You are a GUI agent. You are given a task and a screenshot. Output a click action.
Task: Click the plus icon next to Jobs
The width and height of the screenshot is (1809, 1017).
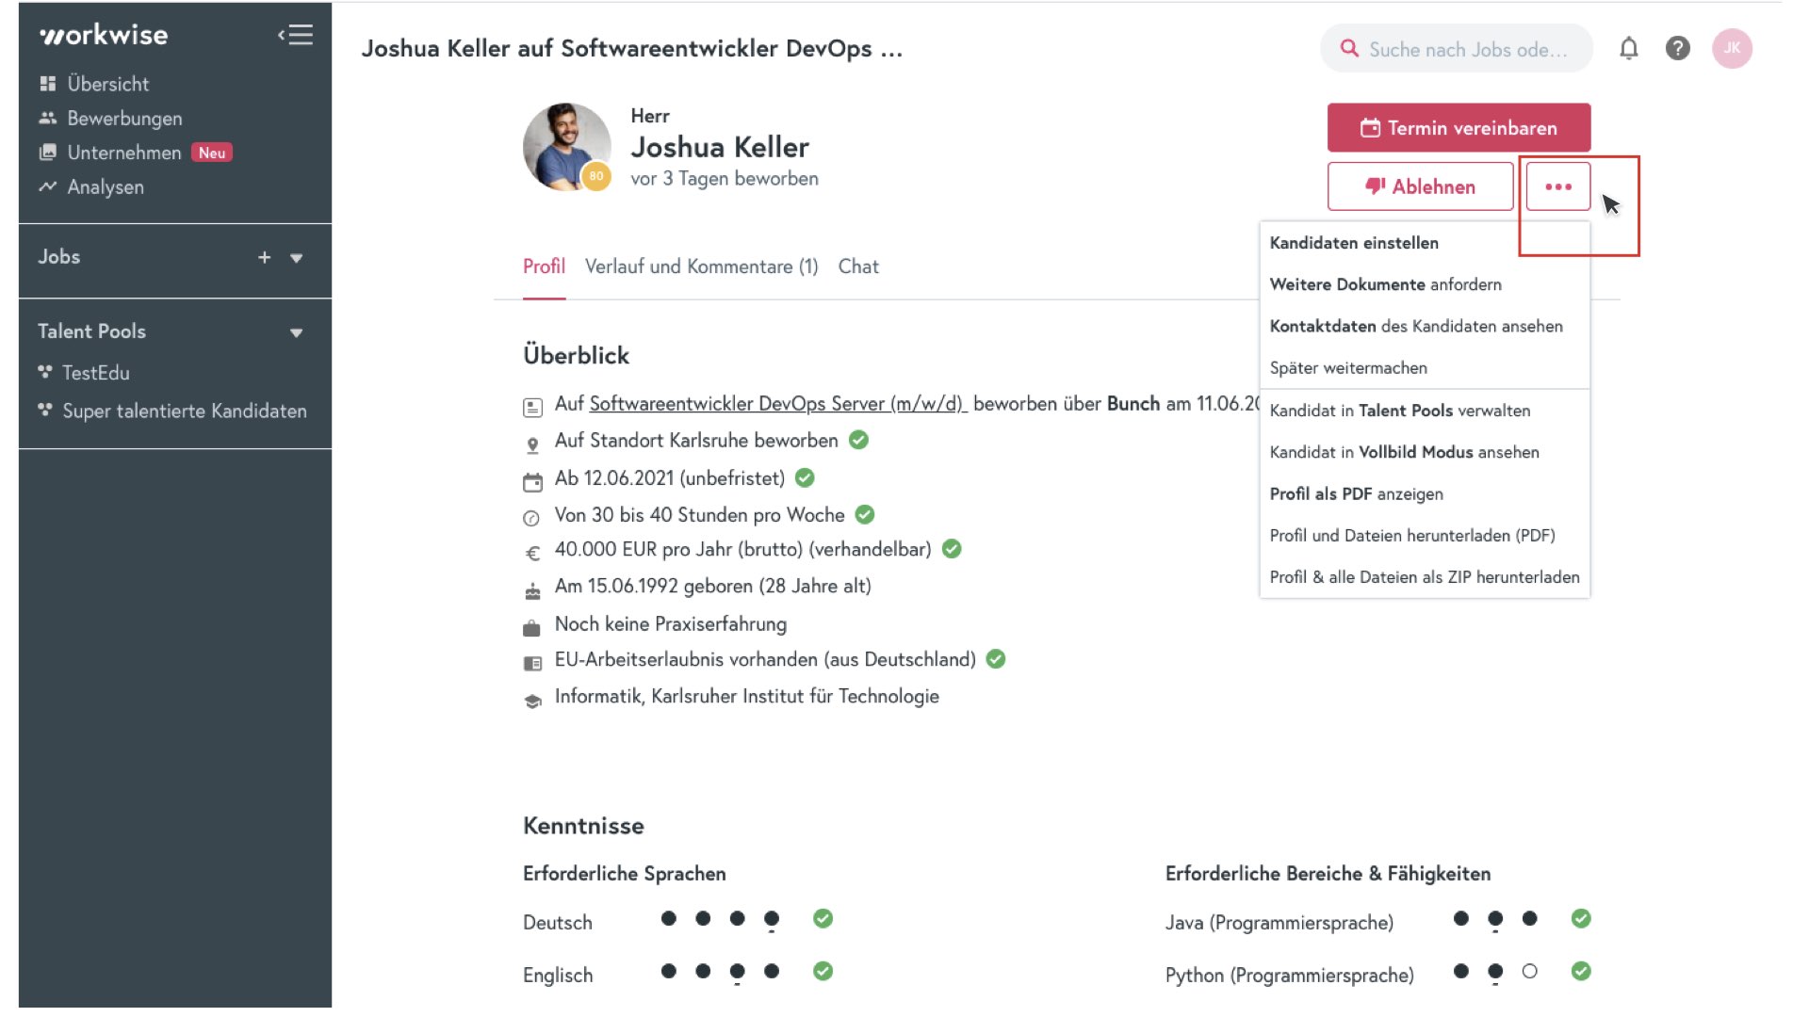[x=264, y=257]
